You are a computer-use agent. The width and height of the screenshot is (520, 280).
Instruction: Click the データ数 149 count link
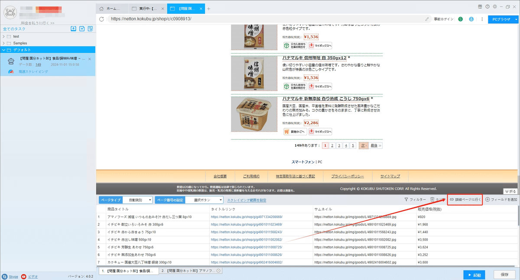tap(38, 64)
